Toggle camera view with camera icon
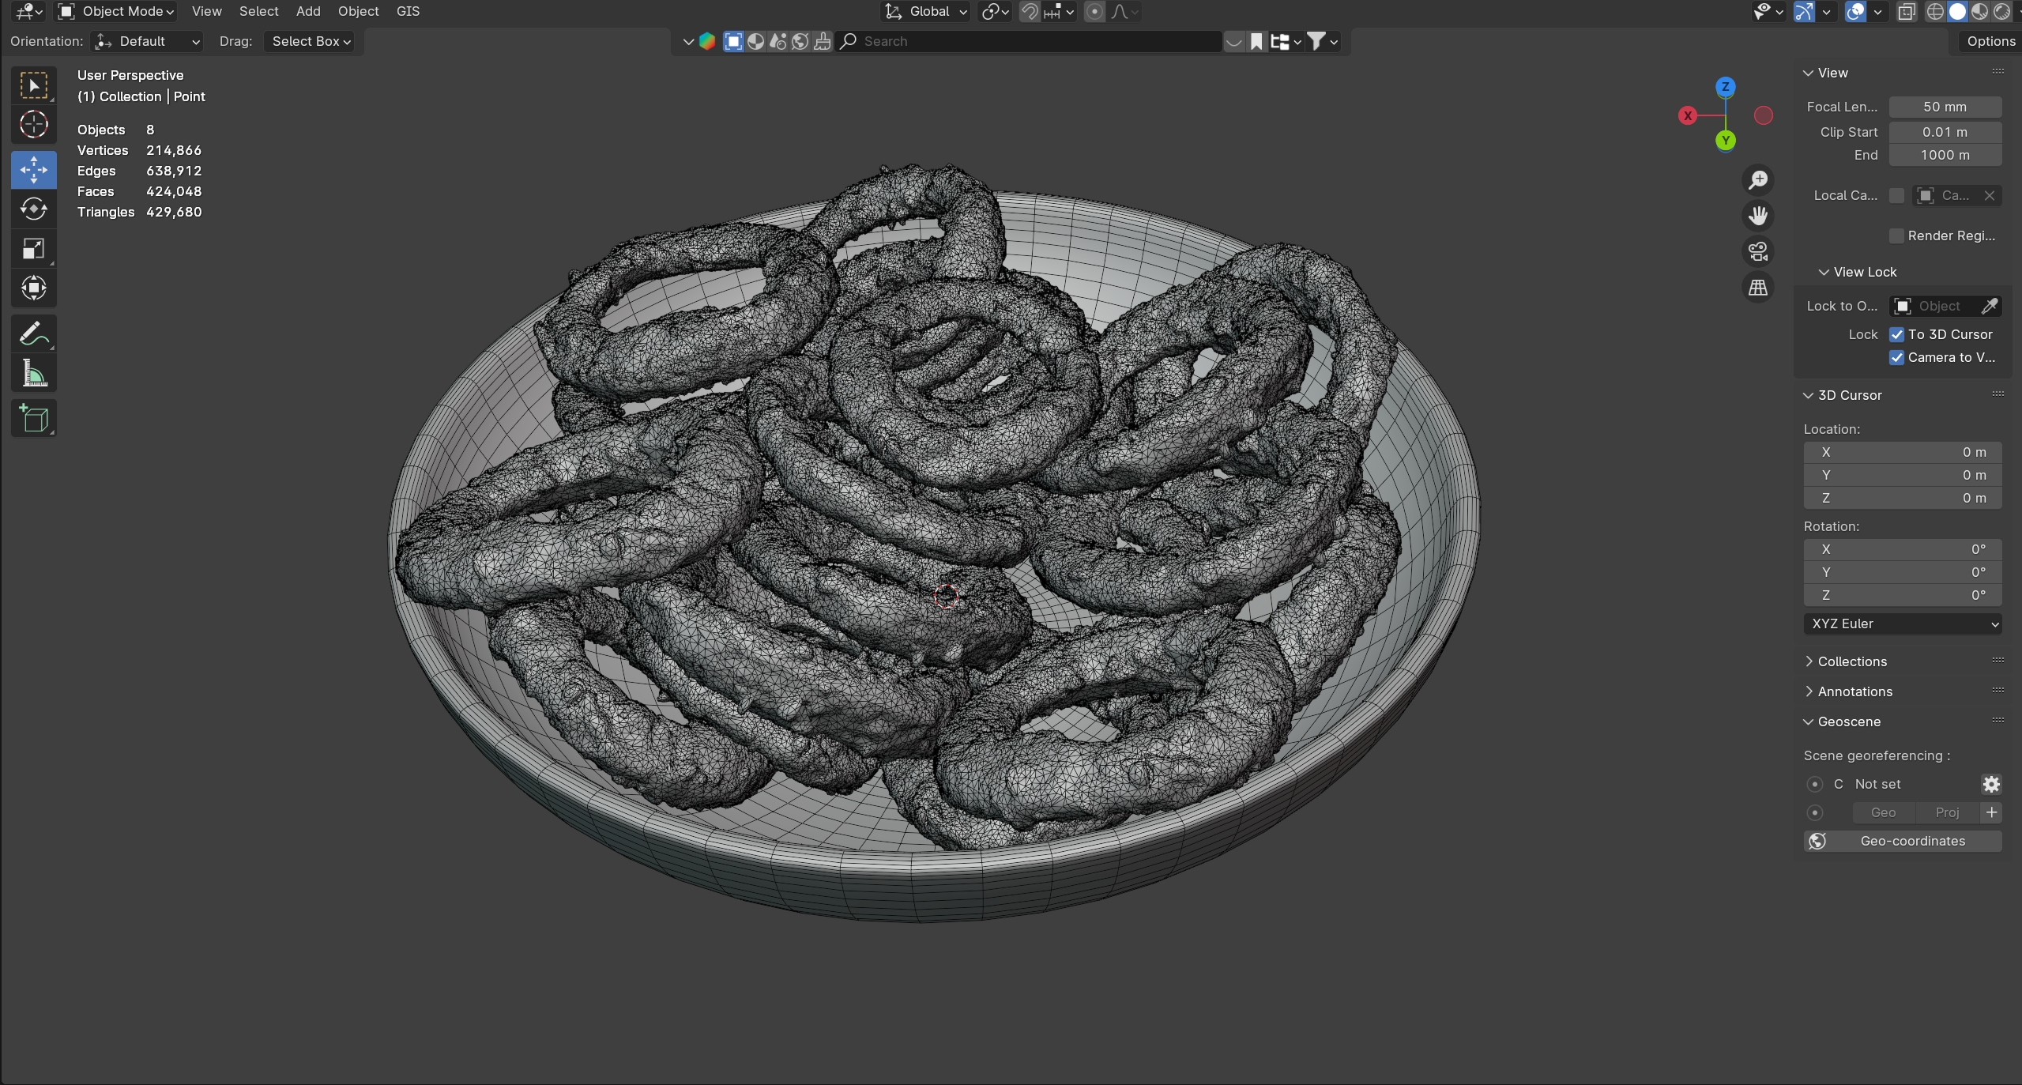The image size is (2022, 1085). 1758,252
